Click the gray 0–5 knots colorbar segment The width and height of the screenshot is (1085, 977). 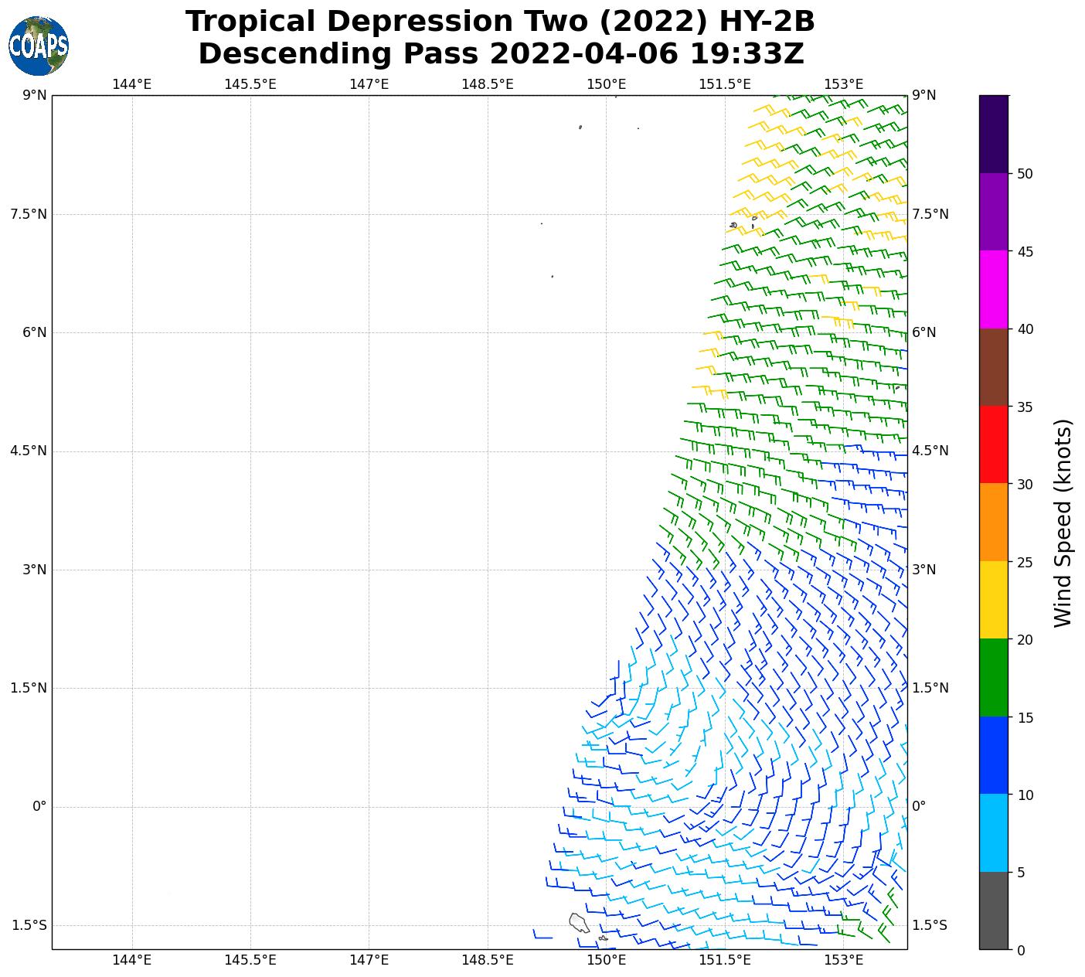click(x=993, y=910)
